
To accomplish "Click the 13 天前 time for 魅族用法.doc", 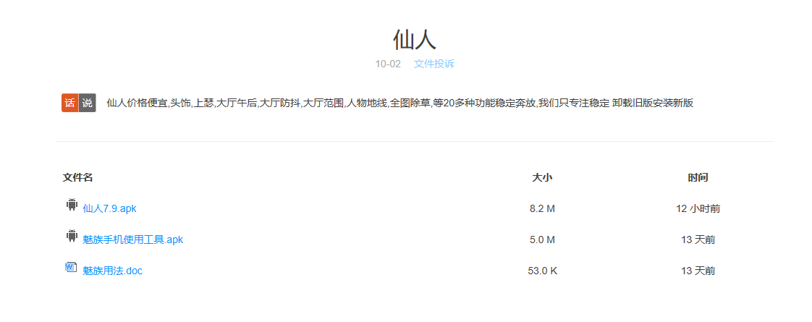I will (698, 271).
